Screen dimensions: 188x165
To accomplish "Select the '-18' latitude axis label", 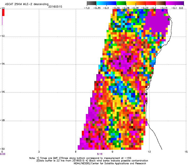I will 2,120.
